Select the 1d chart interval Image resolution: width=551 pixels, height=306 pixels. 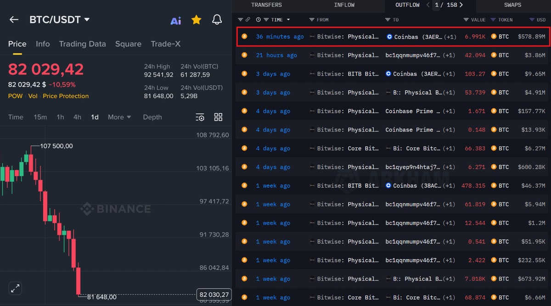point(95,117)
